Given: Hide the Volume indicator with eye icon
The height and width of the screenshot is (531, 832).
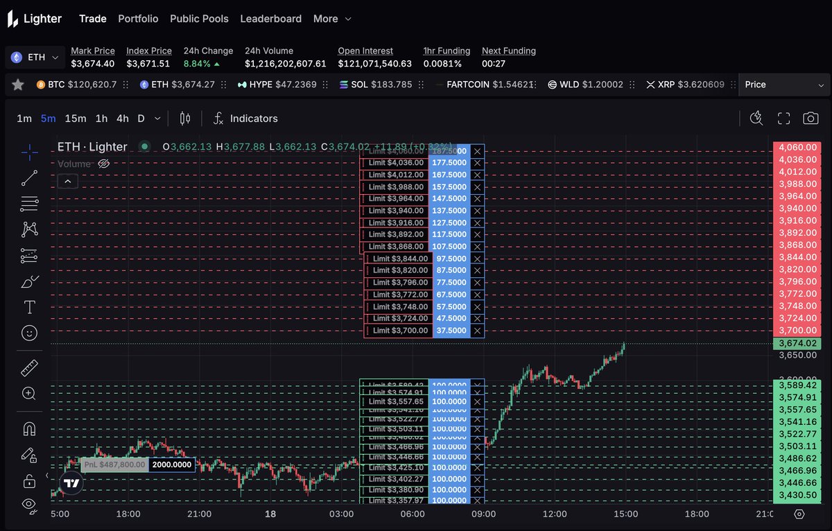Looking at the screenshot, I should (x=105, y=164).
